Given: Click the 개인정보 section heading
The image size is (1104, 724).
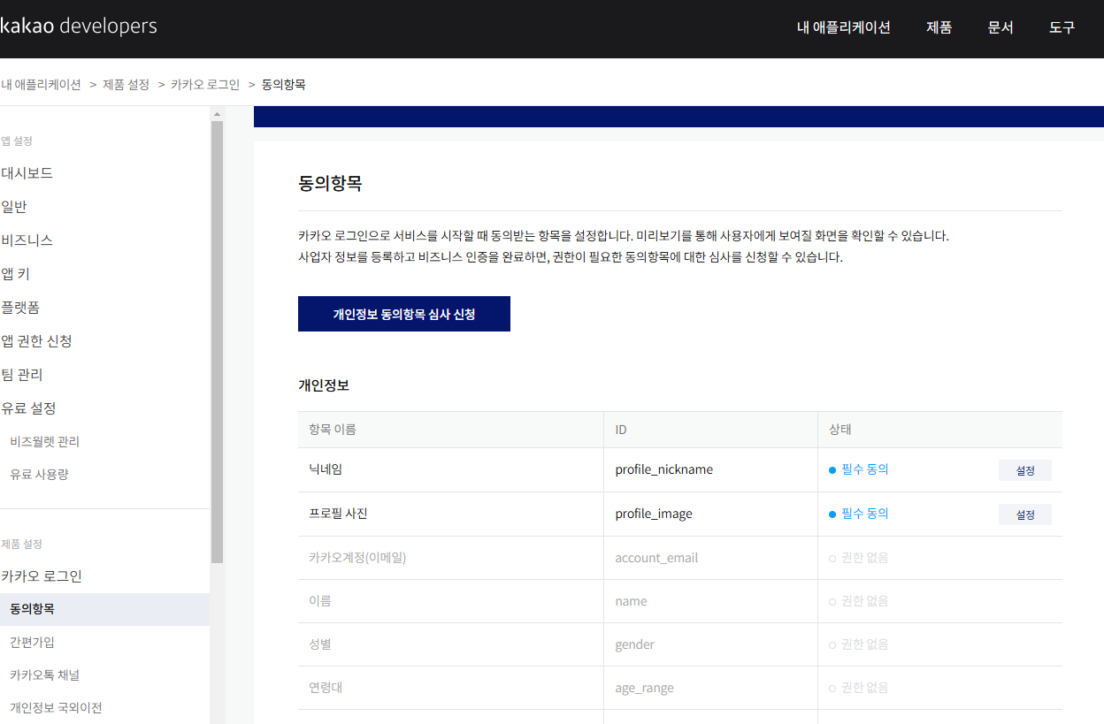Looking at the screenshot, I should click(x=324, y=385).
